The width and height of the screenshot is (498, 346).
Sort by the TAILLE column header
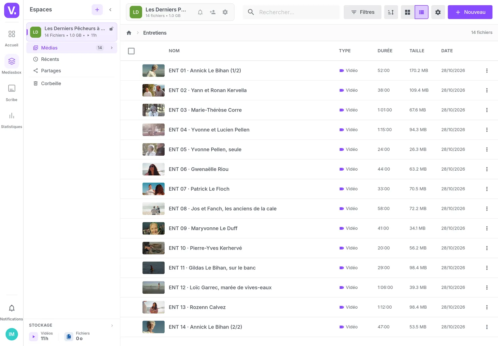[x=417, y=51]
